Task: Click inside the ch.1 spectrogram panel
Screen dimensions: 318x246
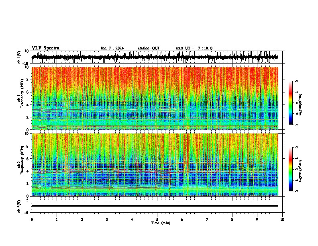Action: pyautogui.click(x=155, y=98)
